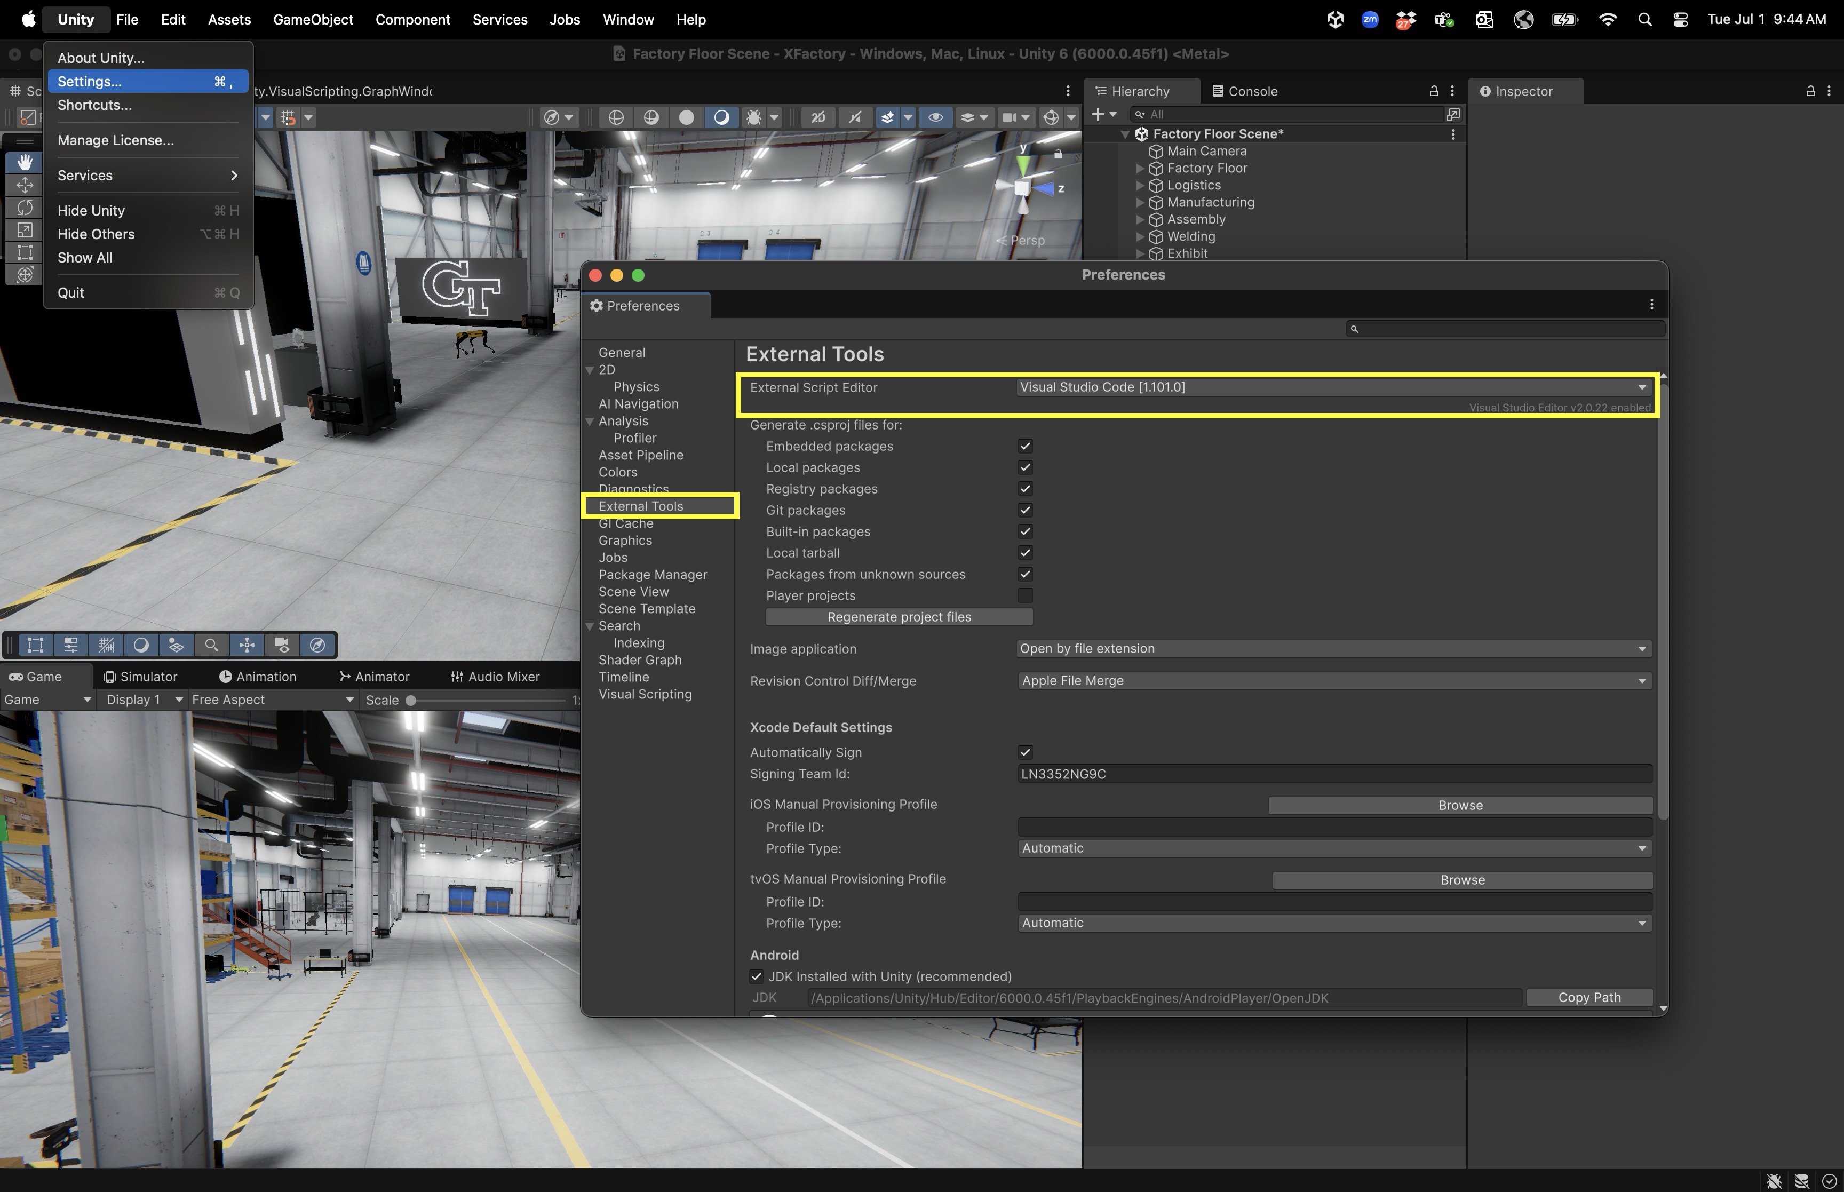The image size is (1844, 1192).
Task: Click the scene visibility eye icon
Action: coord(935,117)
